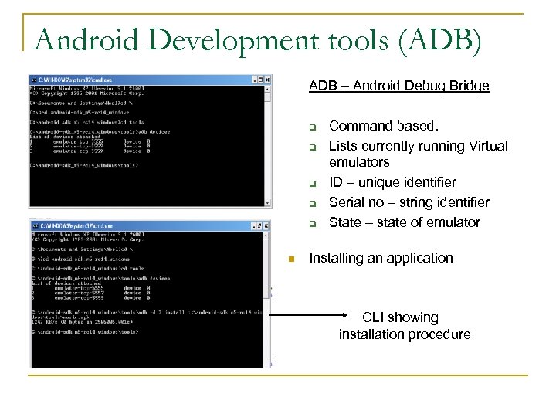Click the lower console title bar text
556x417 pixels.
point(76,225)
